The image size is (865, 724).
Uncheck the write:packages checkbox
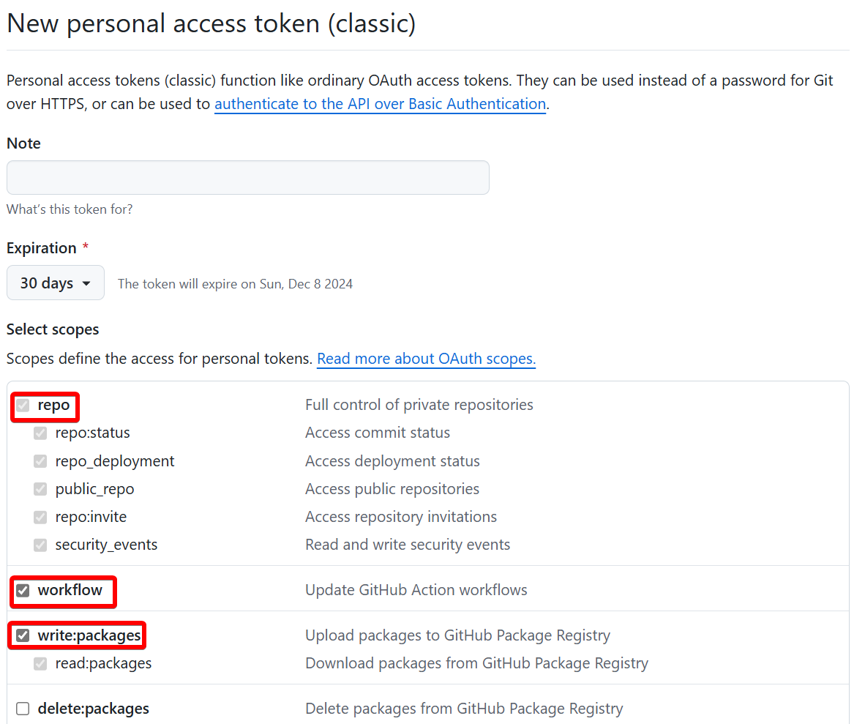coord(23,635)
